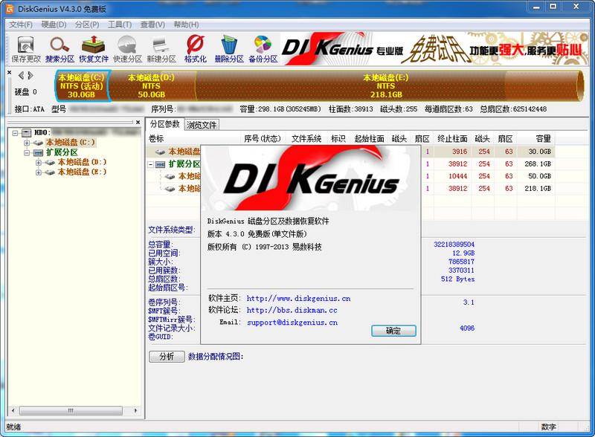Expand local disk (D:) tree node
The width and height of the screenshot is (595, 437).
click(39, 163)
